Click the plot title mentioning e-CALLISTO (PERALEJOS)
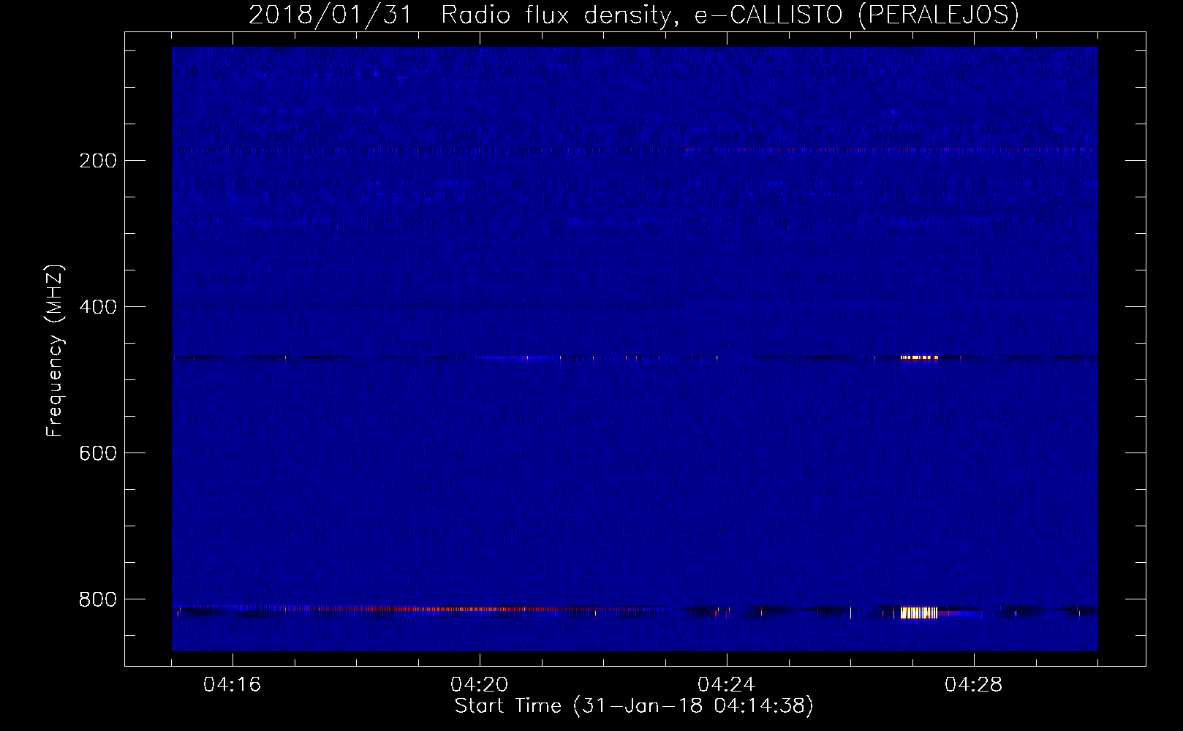 [x=634, y=15]
